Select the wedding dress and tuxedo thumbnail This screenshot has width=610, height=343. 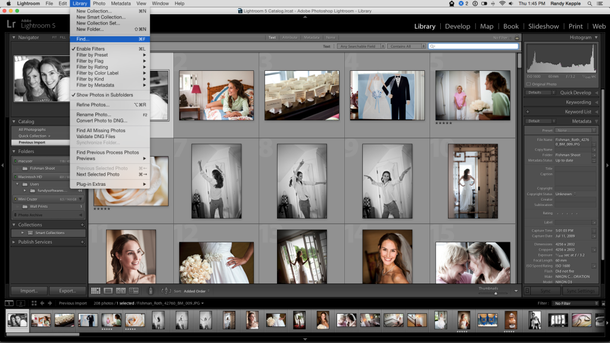click(387, 95)
